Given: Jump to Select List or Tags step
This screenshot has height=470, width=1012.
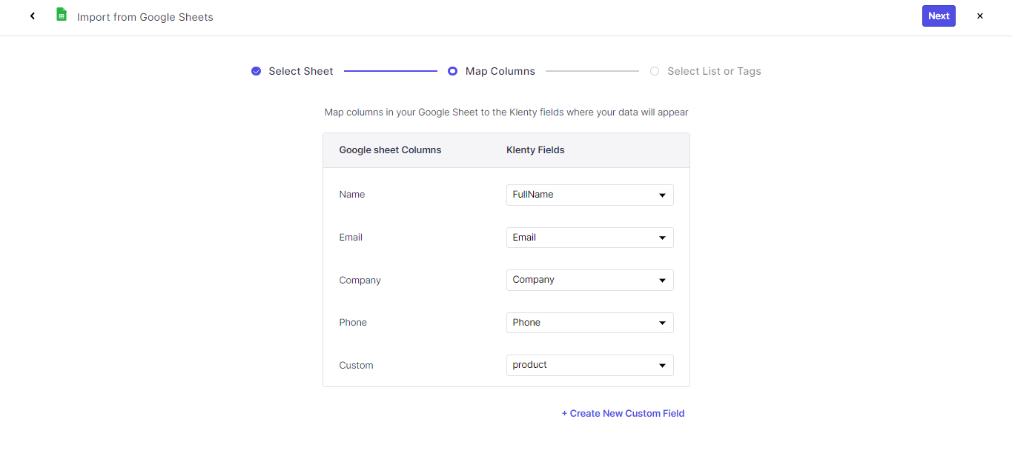Looking at the screenshot, I should point(713,71).
